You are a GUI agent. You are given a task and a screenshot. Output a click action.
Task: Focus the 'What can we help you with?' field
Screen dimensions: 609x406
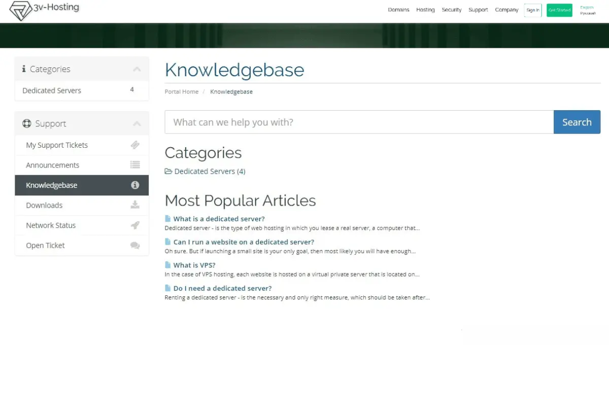click(359, 122)
